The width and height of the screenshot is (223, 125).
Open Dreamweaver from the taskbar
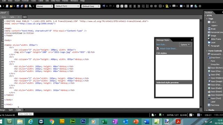click(x=73, y=122)
